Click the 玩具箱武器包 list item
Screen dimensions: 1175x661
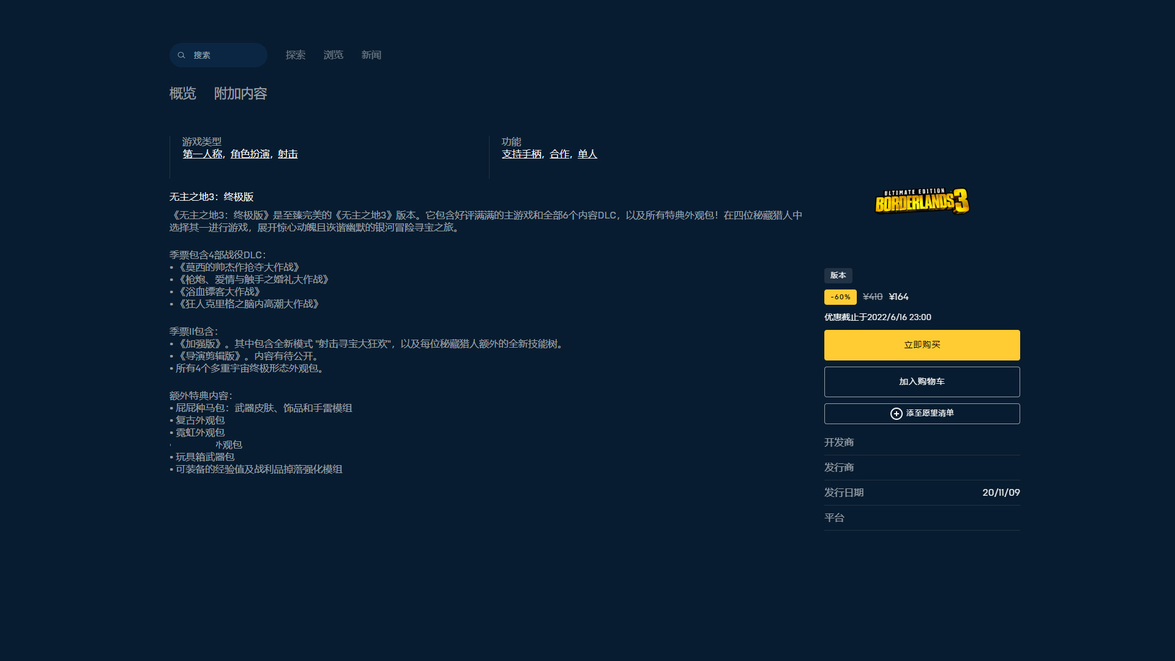click(203, 457)
